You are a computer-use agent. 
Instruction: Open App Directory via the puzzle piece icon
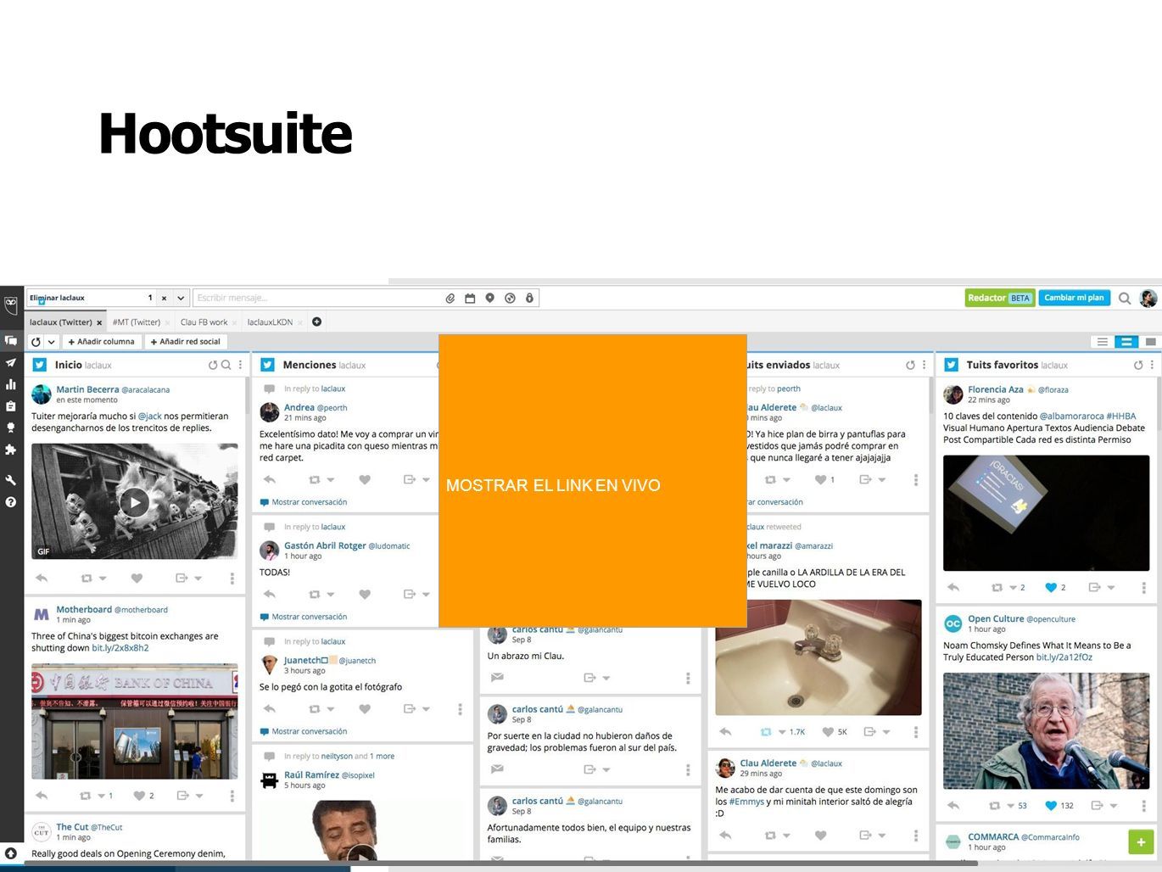[x=11, y=450]
